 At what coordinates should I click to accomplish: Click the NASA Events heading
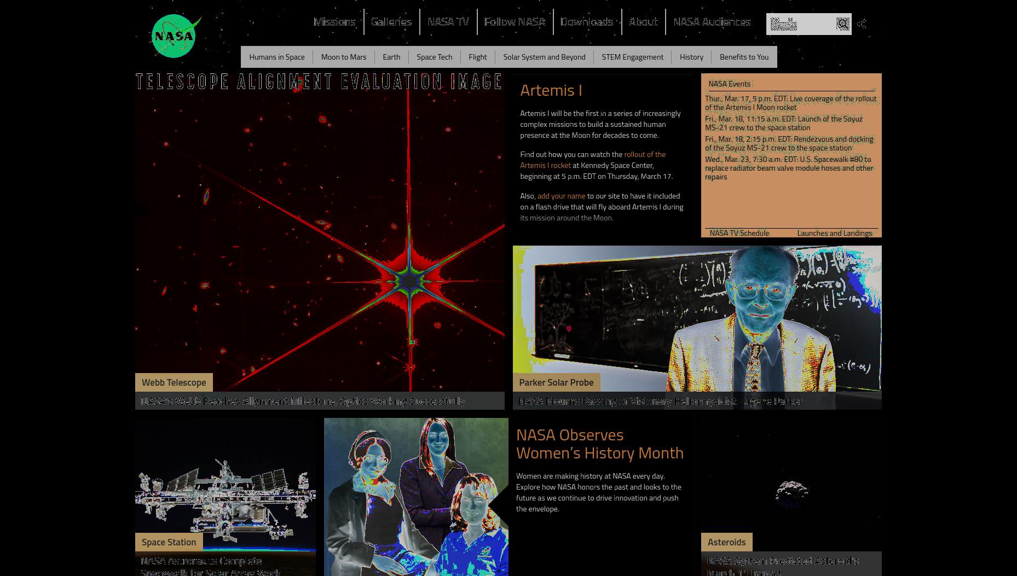pyautogui.click(x=730, y=84)
